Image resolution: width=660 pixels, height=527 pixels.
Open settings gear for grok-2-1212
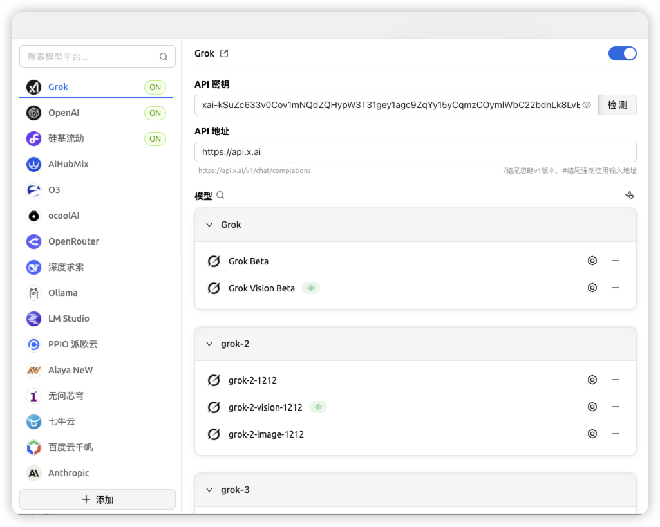point(592,380)
